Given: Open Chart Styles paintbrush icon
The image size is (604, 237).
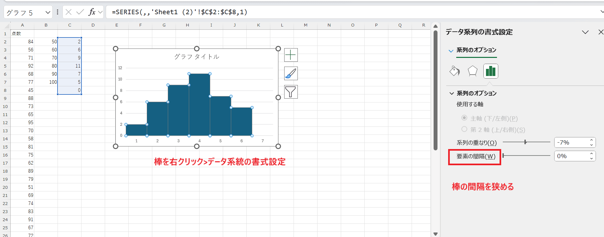Looking at the screenshot, I should tap(291, 73).
